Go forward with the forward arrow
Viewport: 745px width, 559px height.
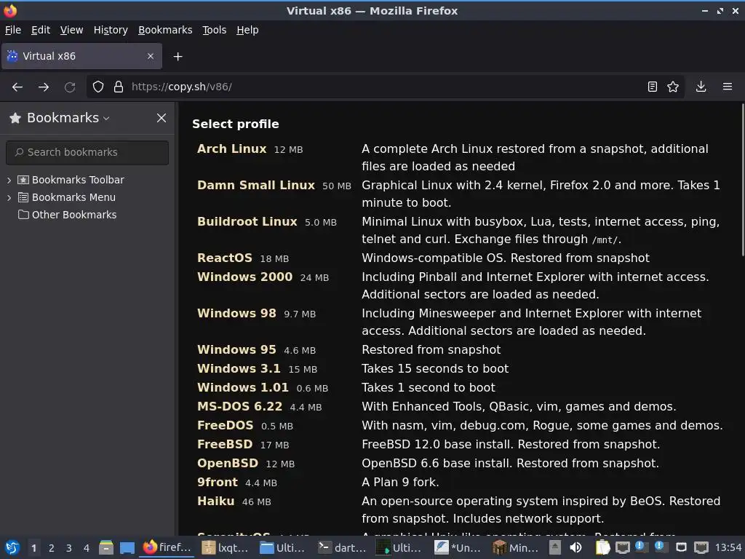(x=44, y=87)
